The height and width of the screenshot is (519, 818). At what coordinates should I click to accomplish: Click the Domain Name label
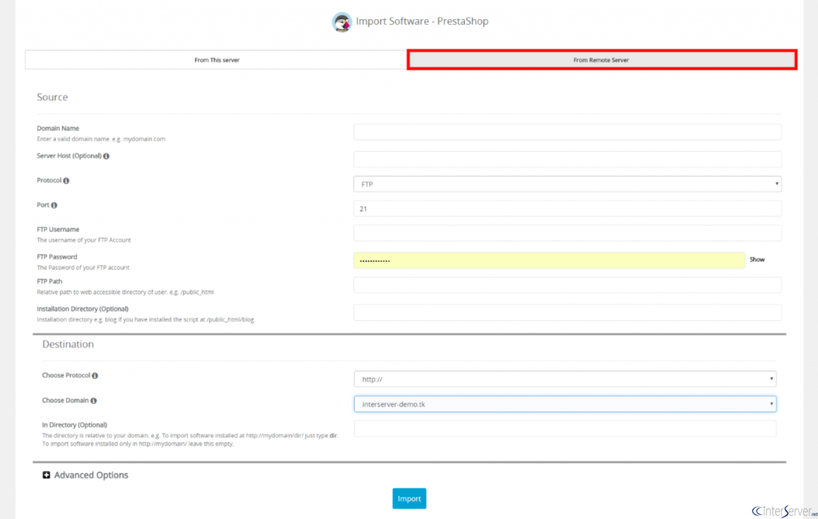click(x=58, y=129)
